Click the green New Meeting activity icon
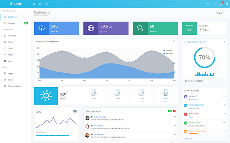Screen dimensions: 230x143 pos(186,123)
